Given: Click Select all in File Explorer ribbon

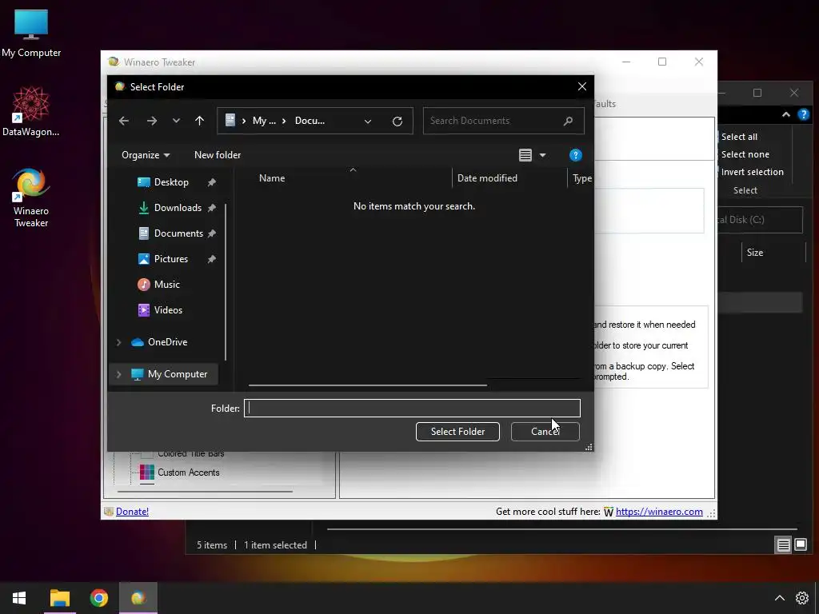Looking at the screenshot, I should tap(739, 137).
